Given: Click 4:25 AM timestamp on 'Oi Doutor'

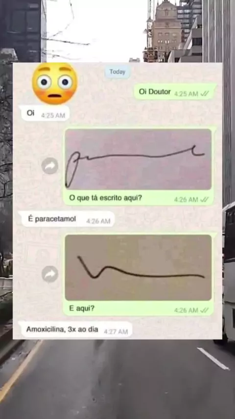Looking at the screenshot, I should [x=186, y=94].
